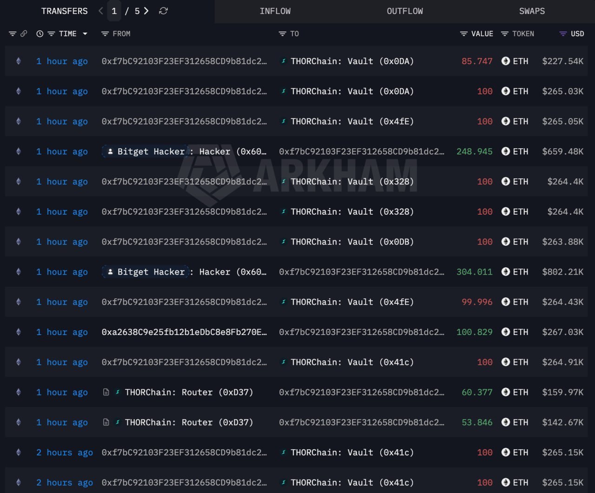
Task: Open THORChain: Router (0xD37) on the 60.377 ETH row
Action: (189, 392)
